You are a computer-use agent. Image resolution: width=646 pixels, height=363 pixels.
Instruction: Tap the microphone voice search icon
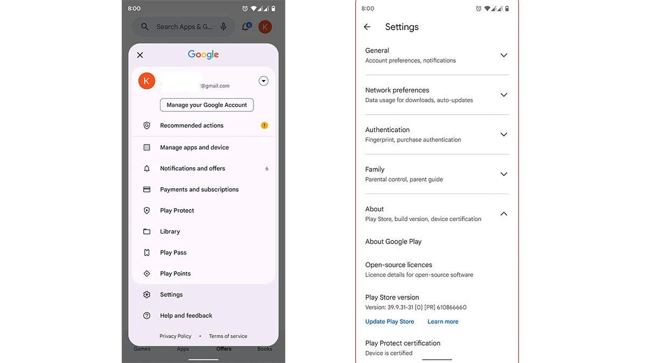pos(223,26)
